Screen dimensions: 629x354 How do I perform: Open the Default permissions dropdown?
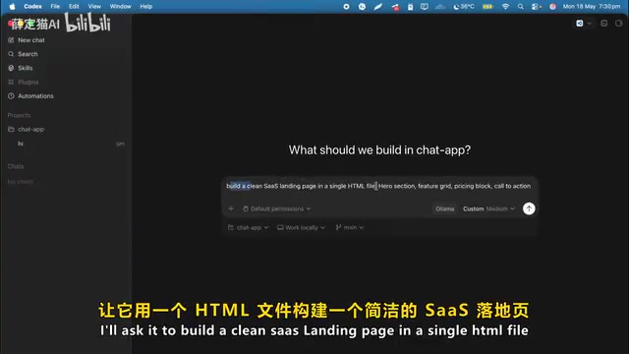277,208
